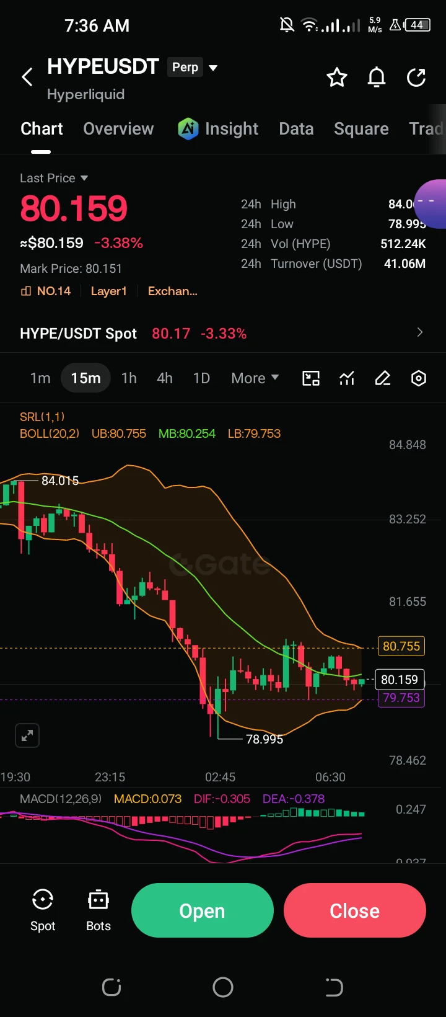Tap the DIF:-0.305 MACD value
This screenshot has height=1017, width=446.
pos(222,799)
